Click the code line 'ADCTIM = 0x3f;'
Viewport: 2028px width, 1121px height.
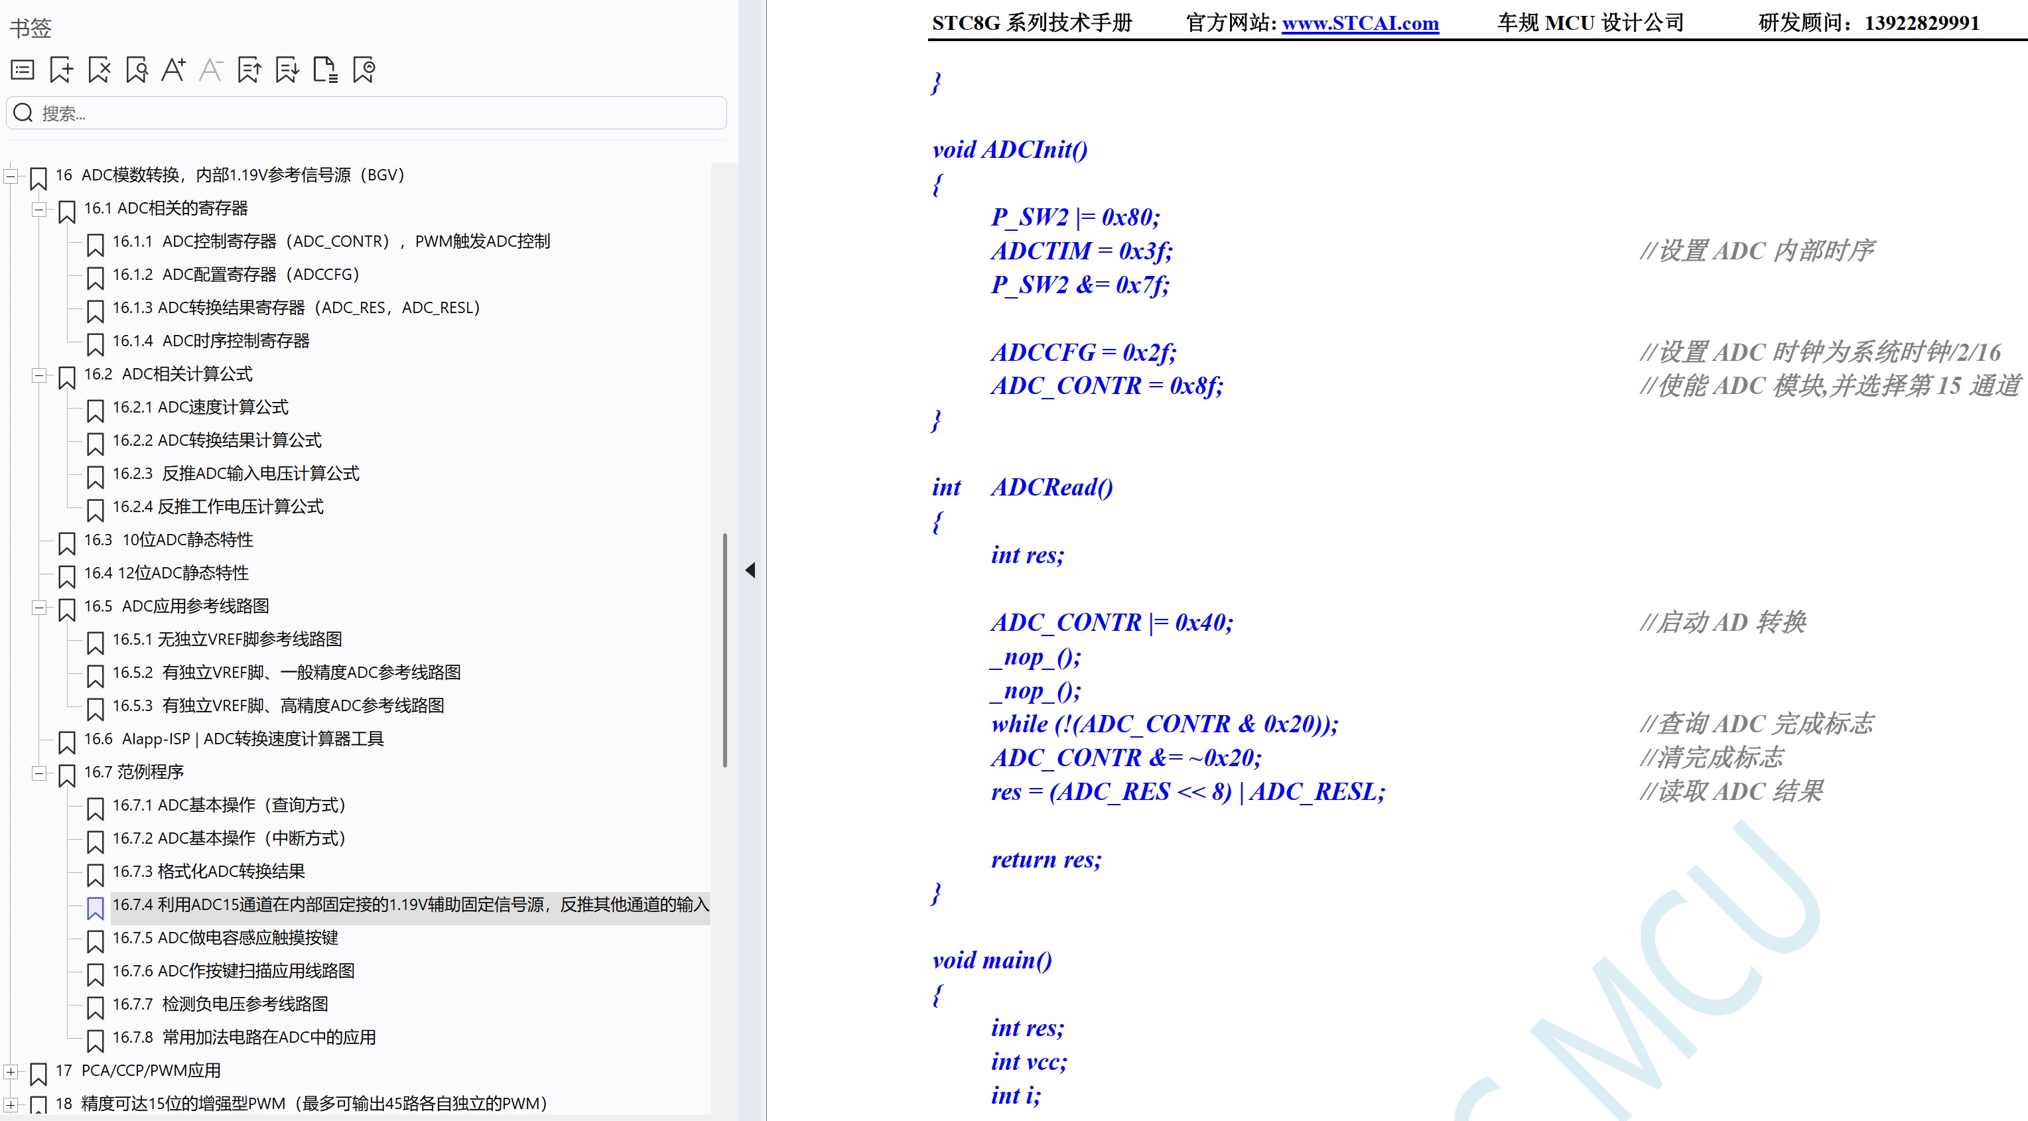(x=1082, y=251)
